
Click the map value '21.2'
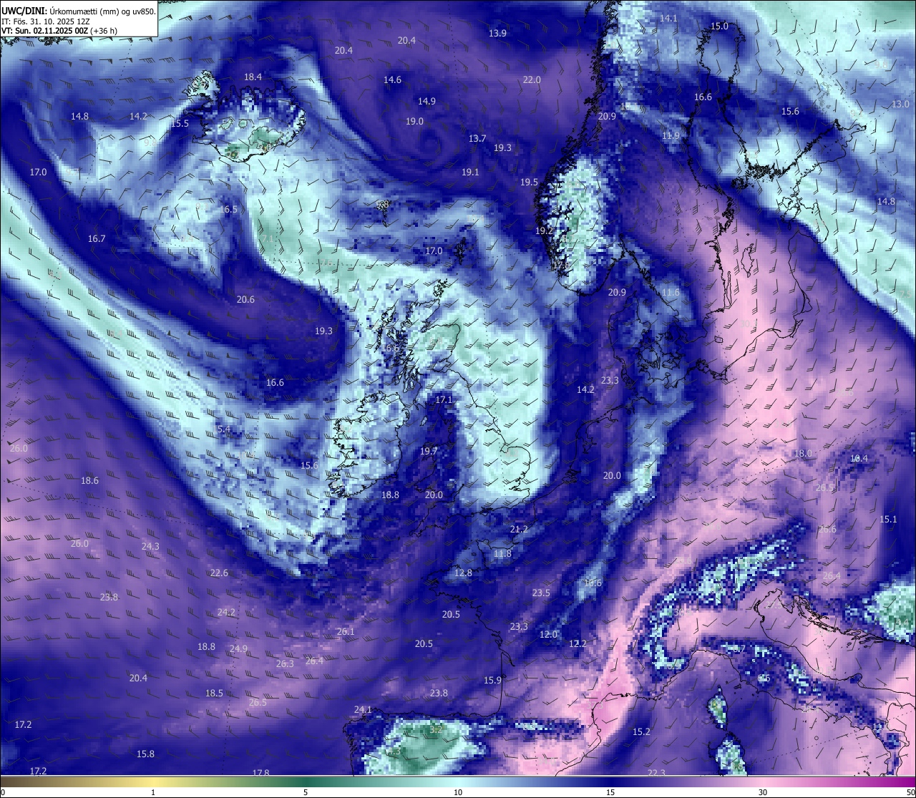[519, 530]
